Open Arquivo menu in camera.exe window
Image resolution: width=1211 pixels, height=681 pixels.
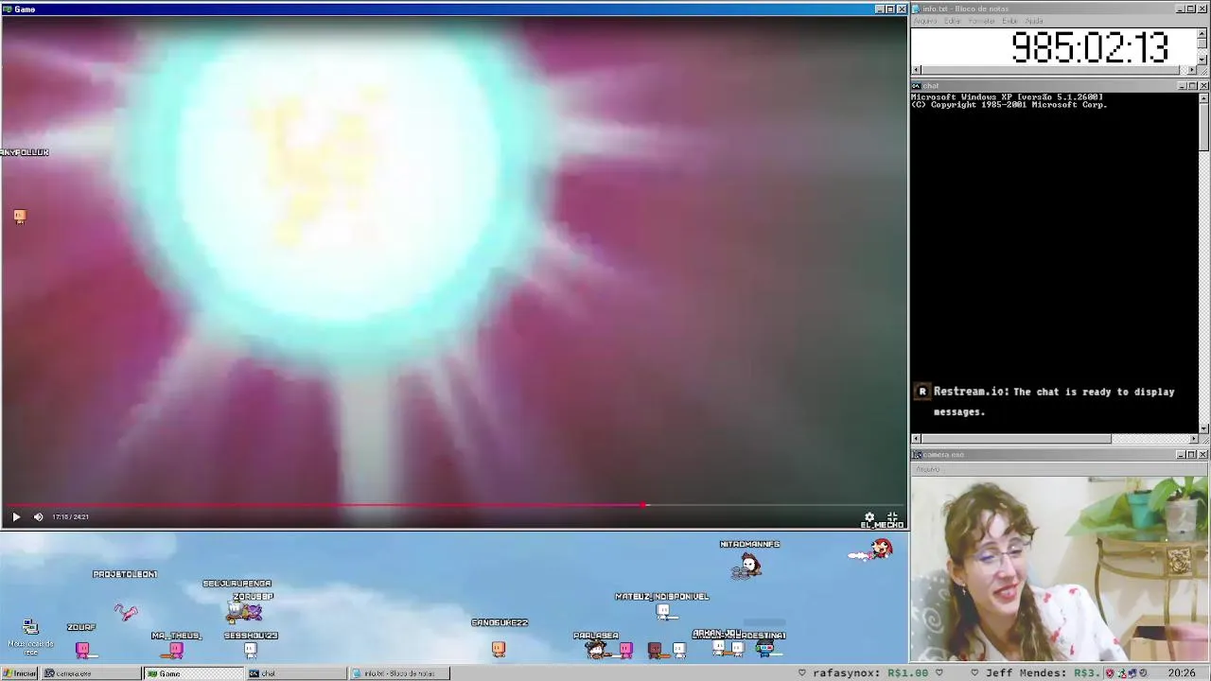pyautogui.click(x=928, y=469)
